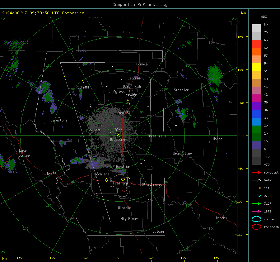Click the Cochrane city label
Screen dimensions: 280x262
(102, 174)
